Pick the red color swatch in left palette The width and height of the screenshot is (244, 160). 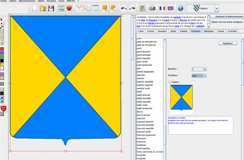(2, 49)
